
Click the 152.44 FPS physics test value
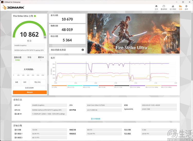(104, 134)
